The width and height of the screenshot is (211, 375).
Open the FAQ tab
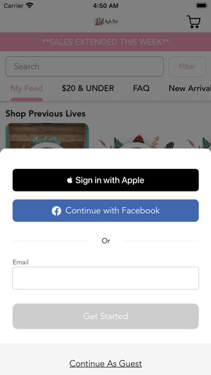click(141, 88)
